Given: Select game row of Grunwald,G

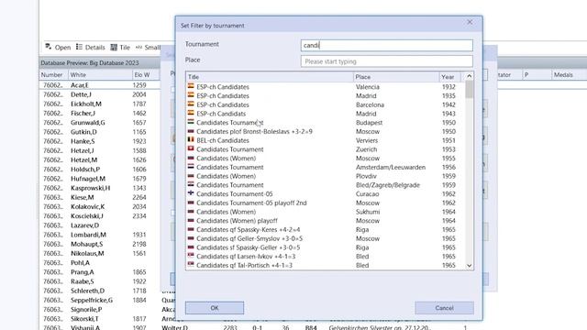Looking at the screenshot, I should click(x=100, y=123).
